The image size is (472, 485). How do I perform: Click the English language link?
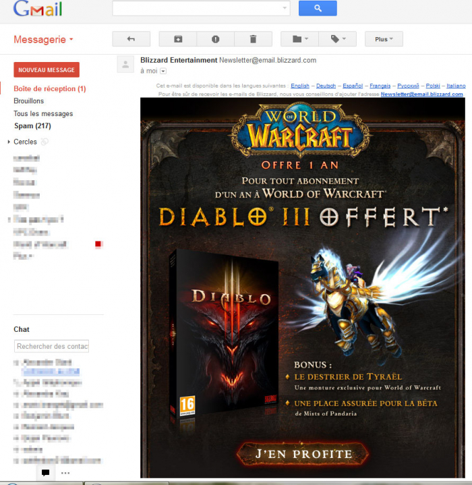(x=300, y=86)
